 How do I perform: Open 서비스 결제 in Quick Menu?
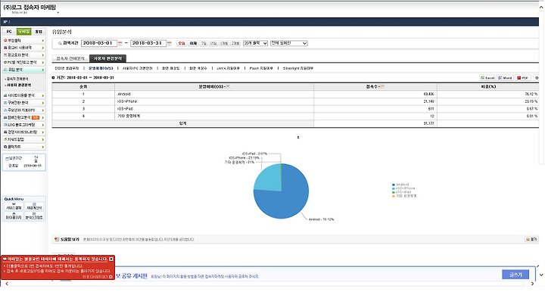tap(14, 207)
